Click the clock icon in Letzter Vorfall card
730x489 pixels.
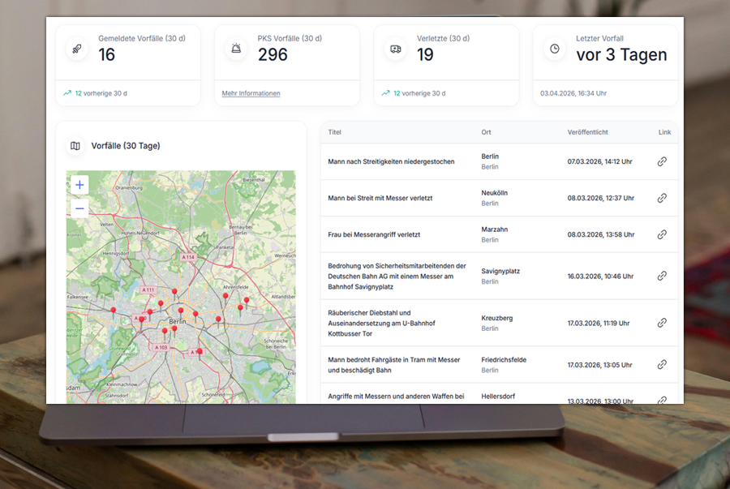555,49
